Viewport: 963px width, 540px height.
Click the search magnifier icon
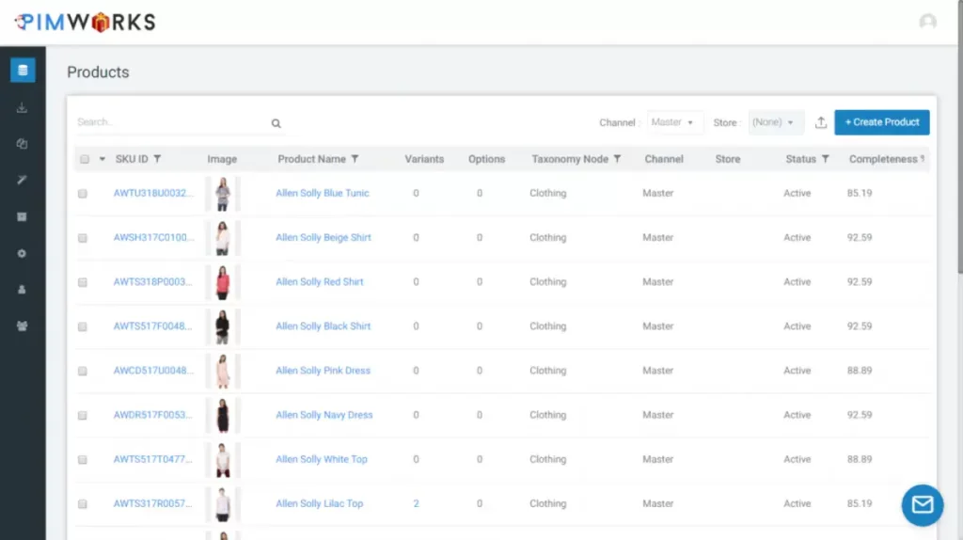276,123
